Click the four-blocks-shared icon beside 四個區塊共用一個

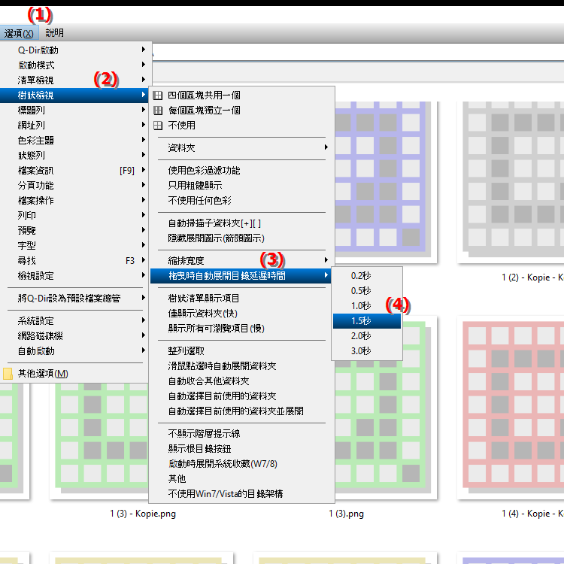(158, 96)
